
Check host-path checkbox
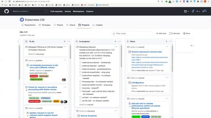pos(80,91)
